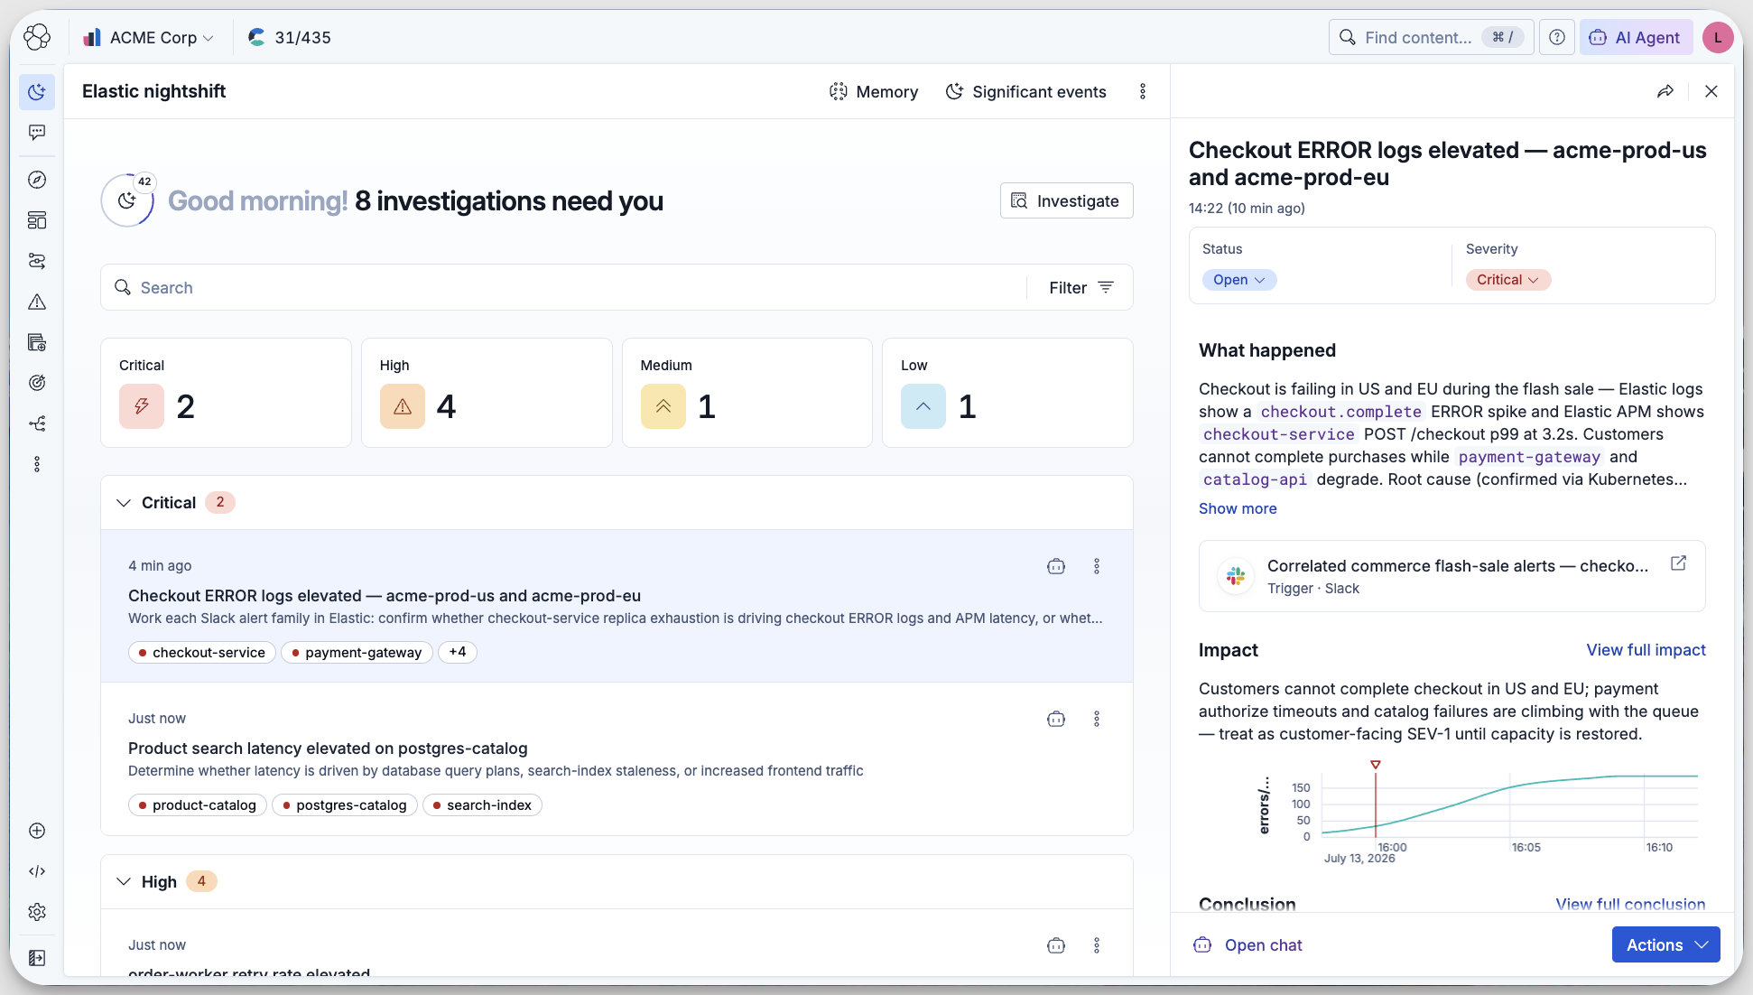Open View full conclusion link
Viewport: 1753px width, 995px height.
click(1630, 904)
